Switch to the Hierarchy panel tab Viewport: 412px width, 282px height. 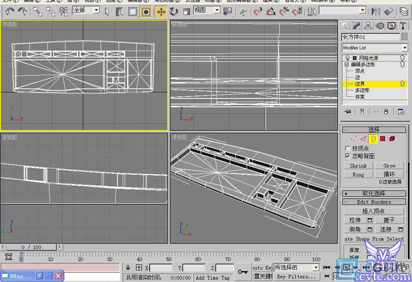point(368,26)
